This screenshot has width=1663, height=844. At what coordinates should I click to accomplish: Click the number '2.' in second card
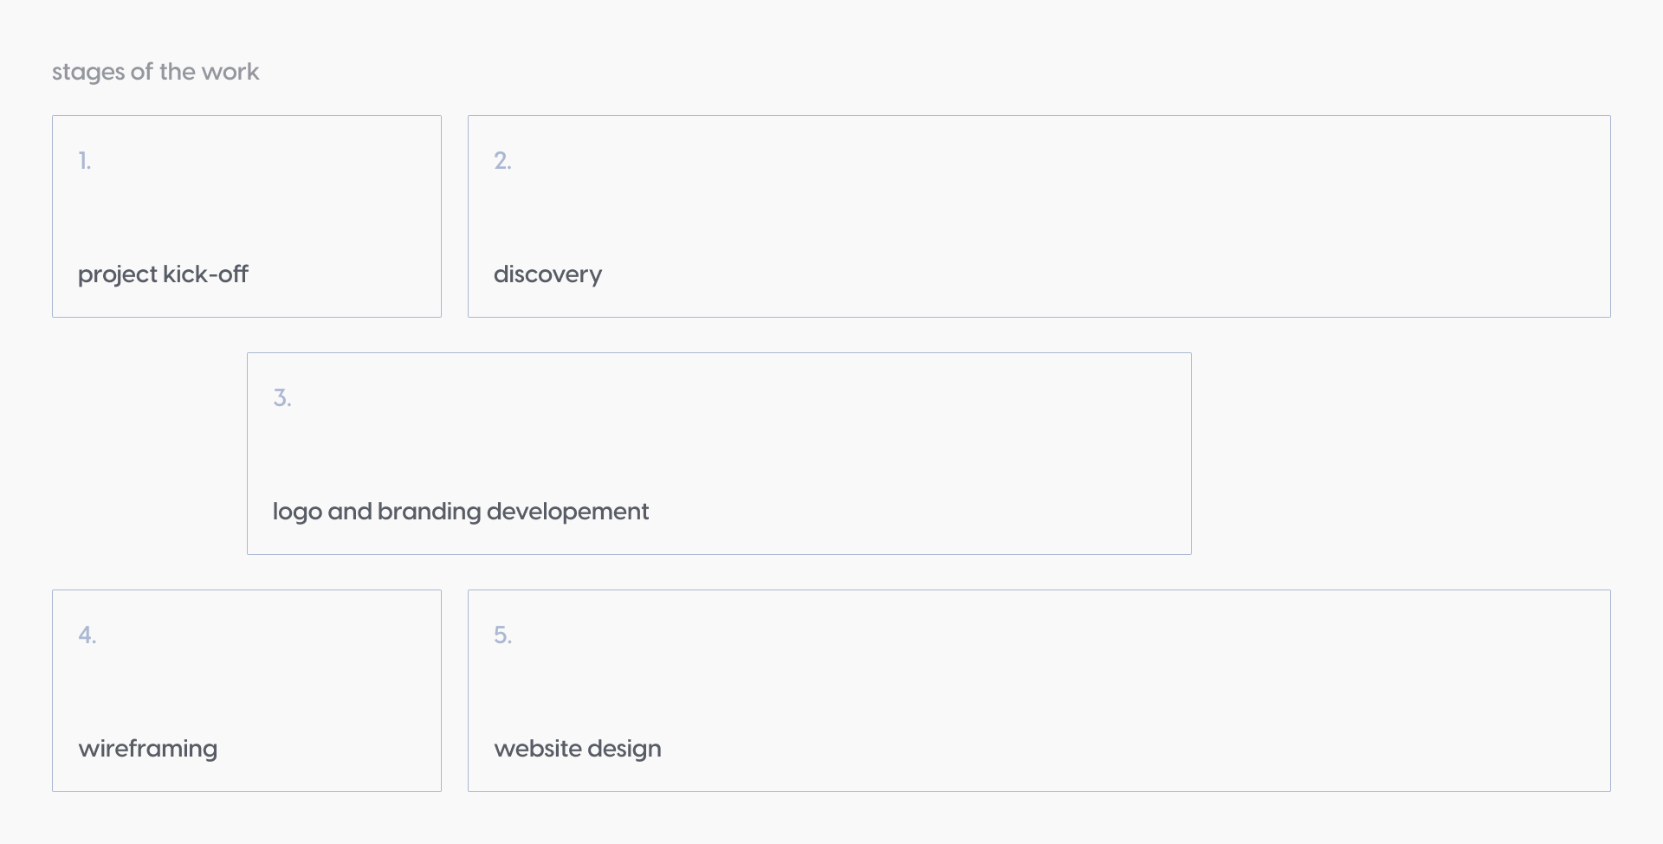(x=502, y=161)
